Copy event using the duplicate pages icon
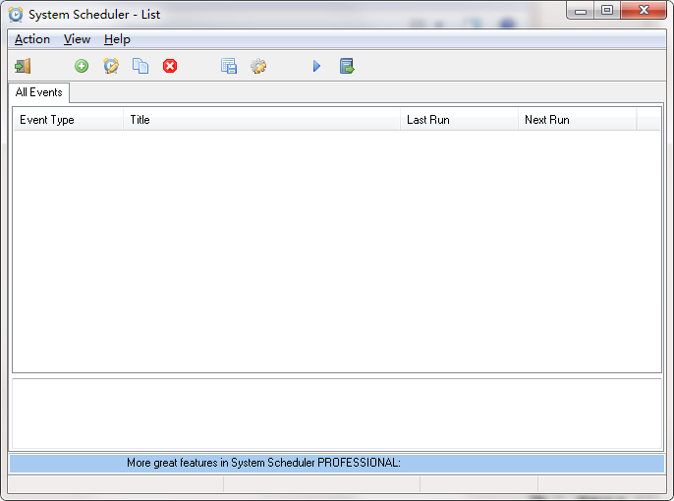This screenshot has width=674, height=501. pyautogui.click(x=140, y=66)
